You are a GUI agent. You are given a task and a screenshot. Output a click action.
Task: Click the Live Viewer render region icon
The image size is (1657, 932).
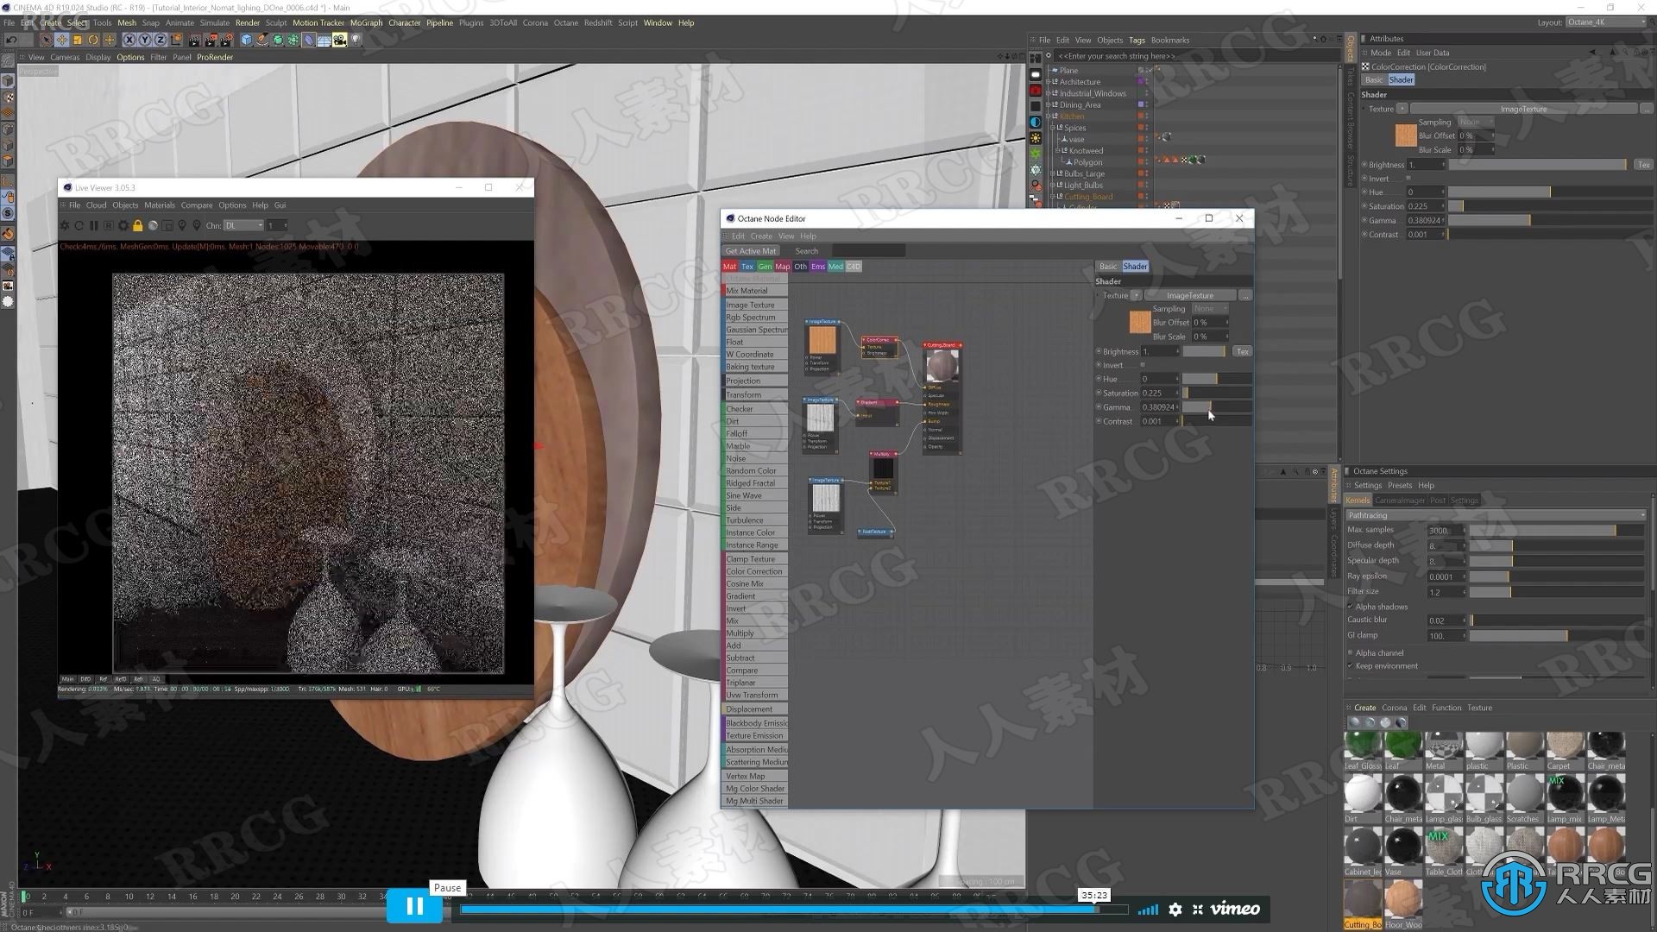[167, 225]
